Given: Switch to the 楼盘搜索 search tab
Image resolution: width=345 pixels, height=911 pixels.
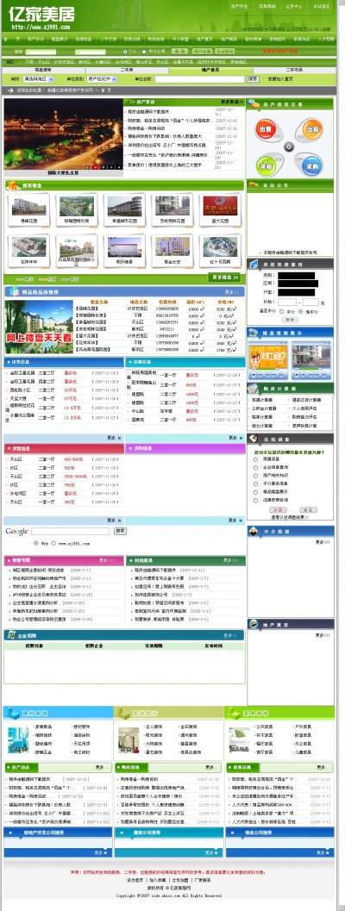Looking at the screenshot, I should 43,70.
